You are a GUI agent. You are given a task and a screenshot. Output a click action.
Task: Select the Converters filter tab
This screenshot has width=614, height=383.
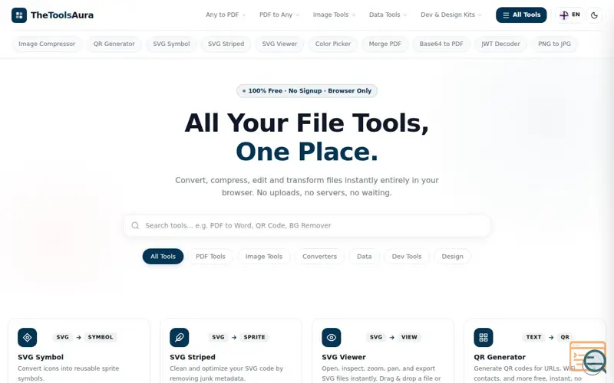pyautogui.click(x=319, y=257)
